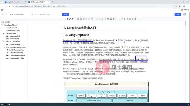Open more toolbar options (three dots)
This screenshot has height=106, width=190.
[x=138, y=19]
